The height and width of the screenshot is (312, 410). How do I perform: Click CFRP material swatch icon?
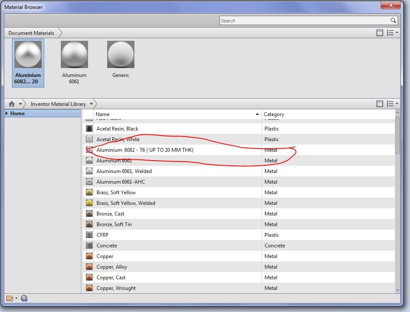tap(89, 235)
